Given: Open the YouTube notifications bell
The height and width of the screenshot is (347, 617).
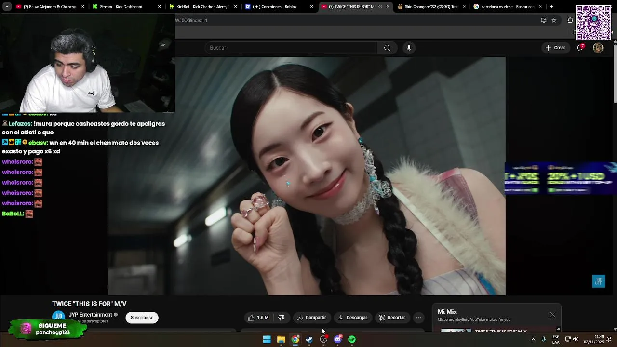Looking at the screenshot, I should click(x=580, y=48).
